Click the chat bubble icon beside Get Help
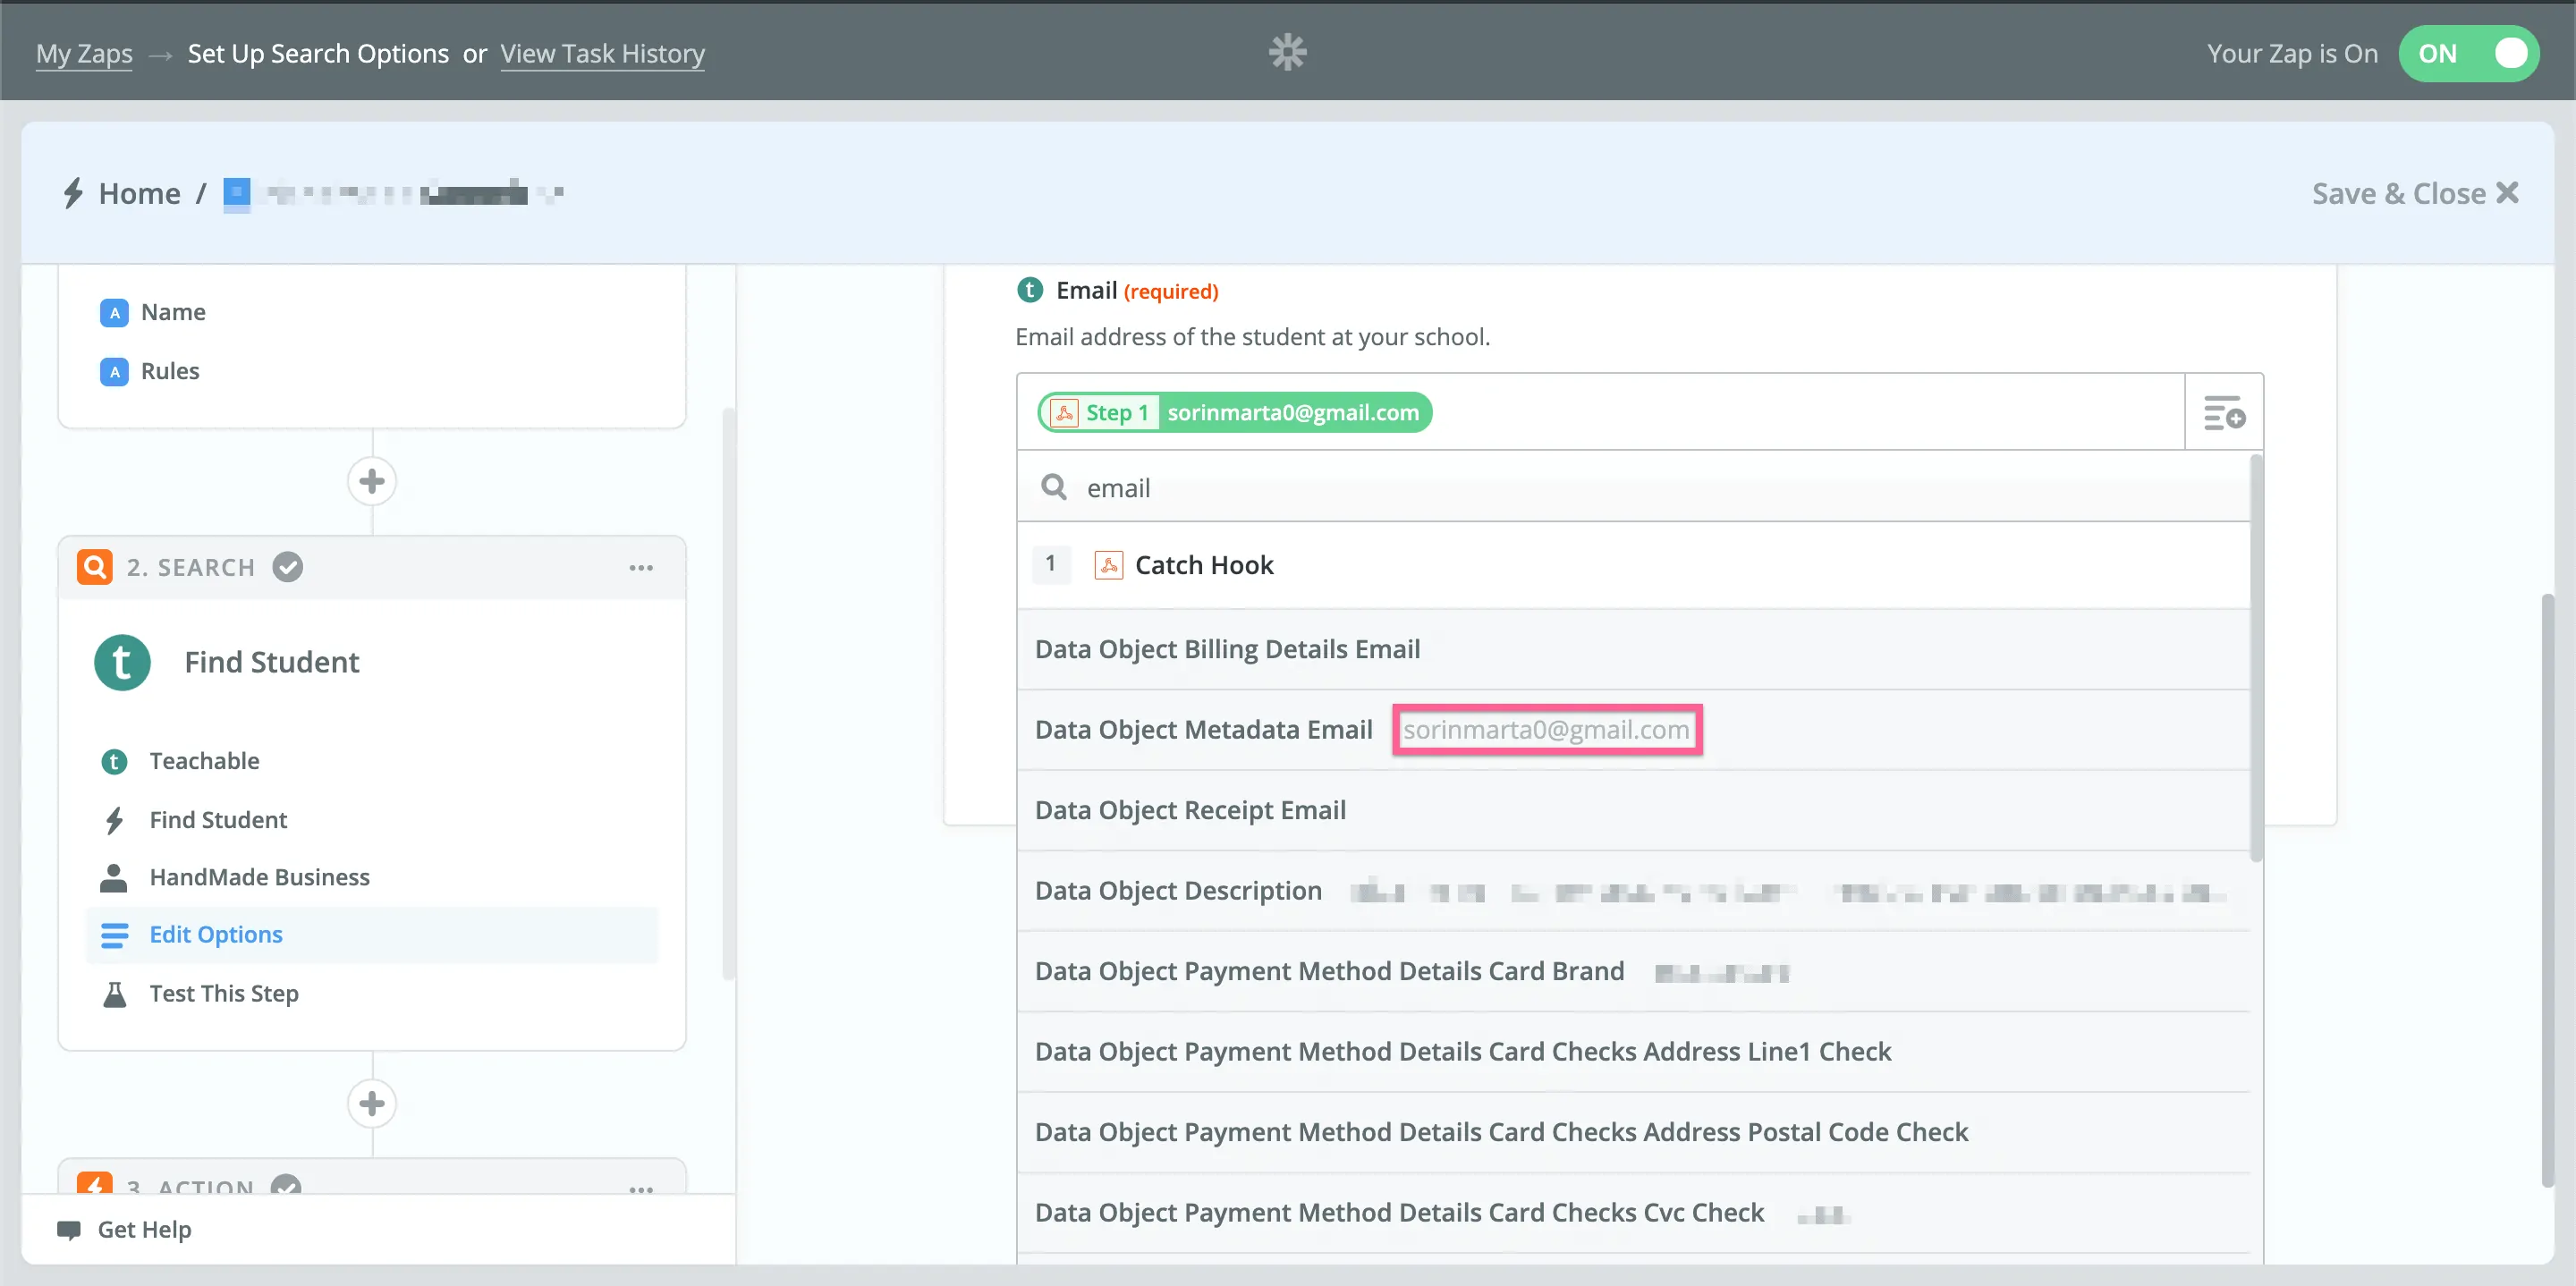The image size is (2576, 1286). [x=69, y=1230]
